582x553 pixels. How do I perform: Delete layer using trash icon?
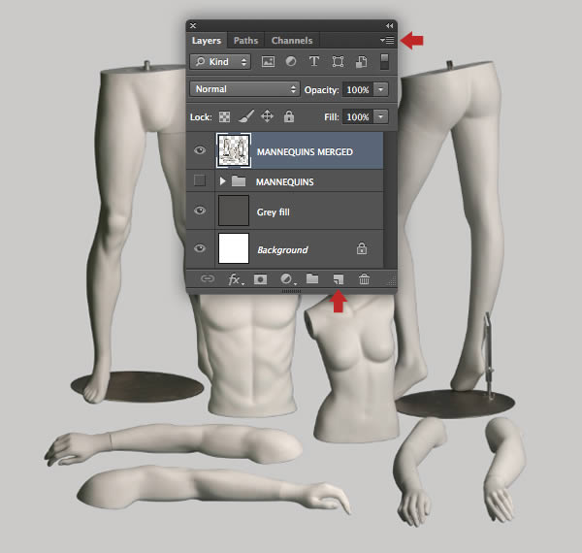pos(364,279)
